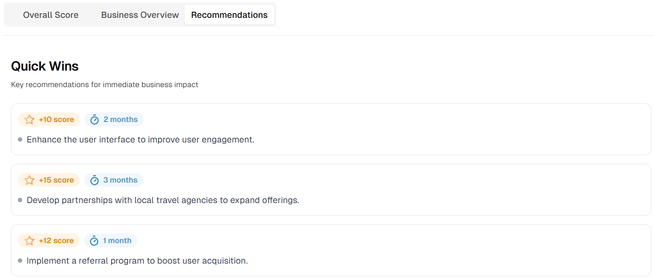The image size is (654, 278).
Task: Open the Overall Score tab
Action: [x=51, y=15]
